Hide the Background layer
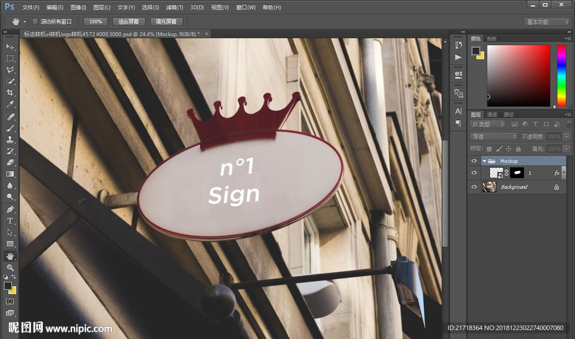The width and height of the screenshot is (575, 339). pyautogui.click(x=474, y=187)
